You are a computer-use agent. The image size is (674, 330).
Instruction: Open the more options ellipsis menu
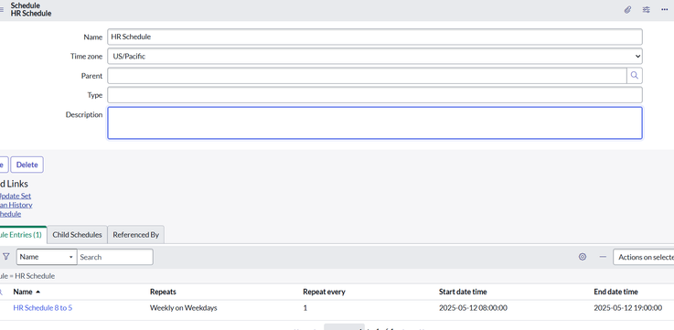(x=664, y=9)
